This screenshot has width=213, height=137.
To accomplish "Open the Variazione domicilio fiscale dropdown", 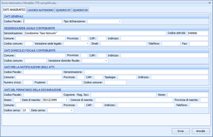I will [x=106, y=61].
